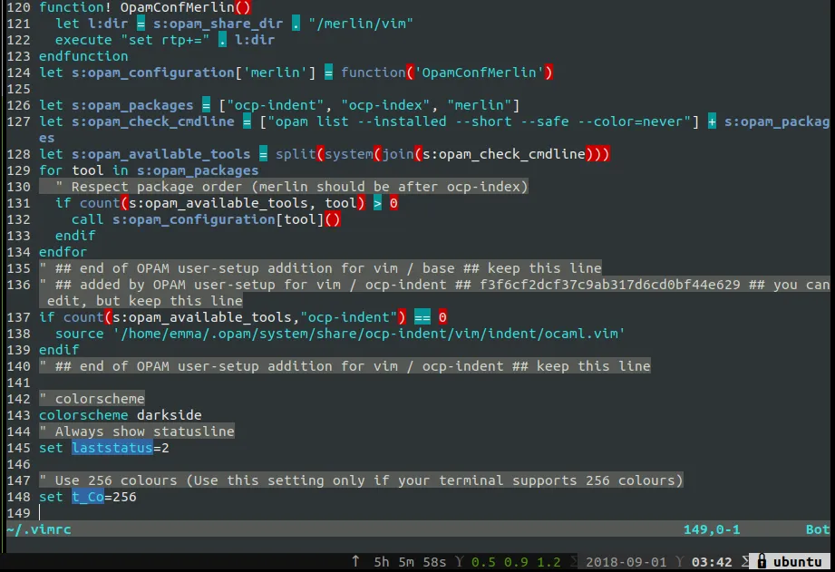The width and height of the screenshot is (835, 572).
Task: Click the "/merlin/vim" string on line 121
Action: point(361,24)
